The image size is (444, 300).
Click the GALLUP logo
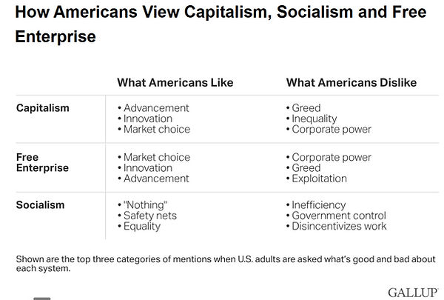pyautogui.click(x=413, y=293)
